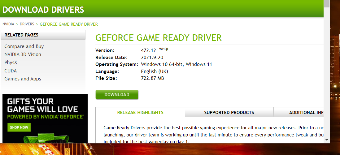Click the DOWNLOAD DRIVERS page header
This screenshot has width=340, height=155.
pos(43,10)
